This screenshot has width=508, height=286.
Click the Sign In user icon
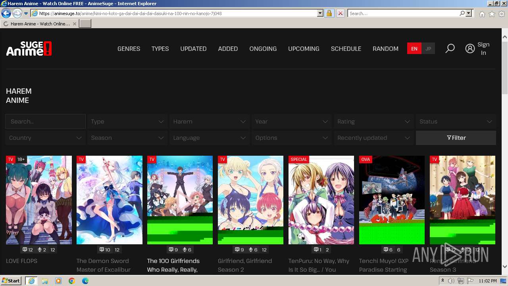470,48
